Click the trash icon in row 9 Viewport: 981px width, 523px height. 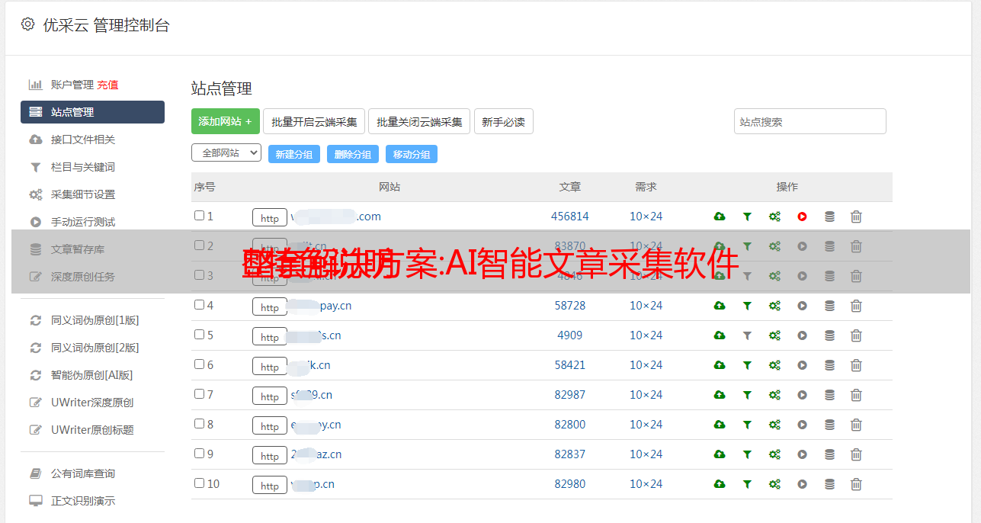click(856, 454)
